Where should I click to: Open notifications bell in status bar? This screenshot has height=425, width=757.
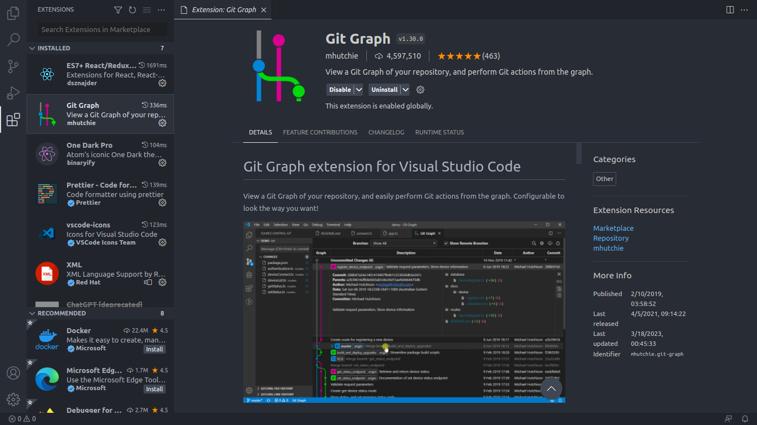745,419
